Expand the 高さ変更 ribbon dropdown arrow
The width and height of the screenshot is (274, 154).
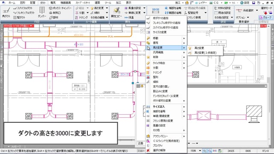click(x=107, y=8)
